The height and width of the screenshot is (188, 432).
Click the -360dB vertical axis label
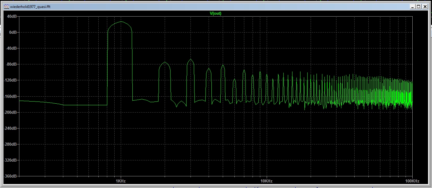[10, 176]
